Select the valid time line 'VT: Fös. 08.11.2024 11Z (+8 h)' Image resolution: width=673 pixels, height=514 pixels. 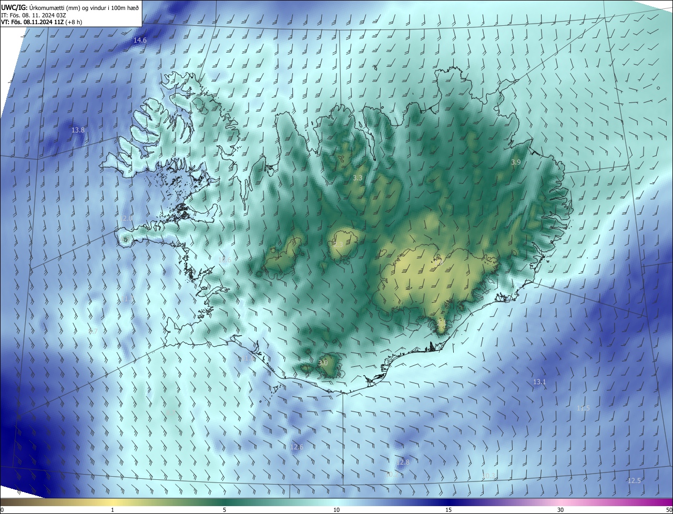point(42,22)
